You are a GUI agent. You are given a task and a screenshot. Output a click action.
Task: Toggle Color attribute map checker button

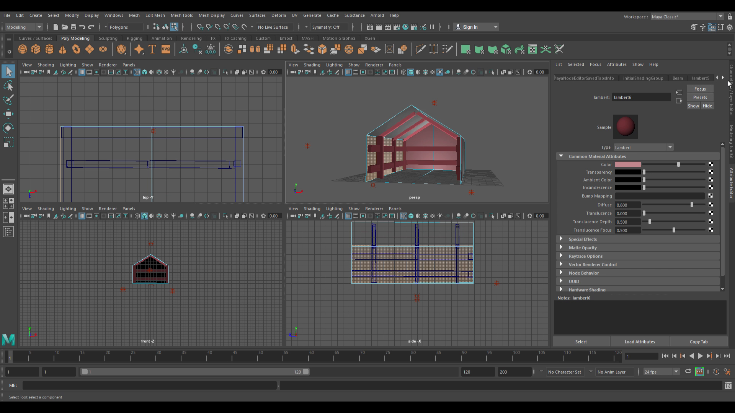[711, 164]
